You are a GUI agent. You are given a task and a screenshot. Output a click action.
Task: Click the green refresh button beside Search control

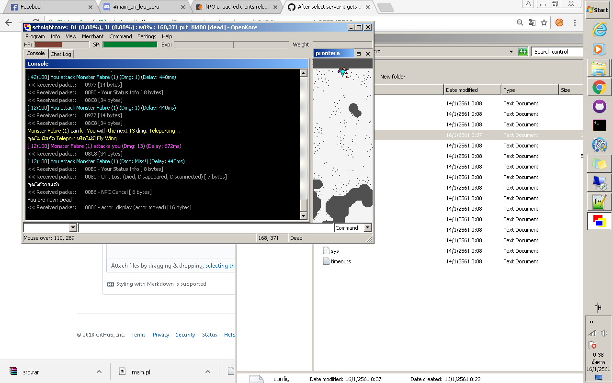pos(523,52)
